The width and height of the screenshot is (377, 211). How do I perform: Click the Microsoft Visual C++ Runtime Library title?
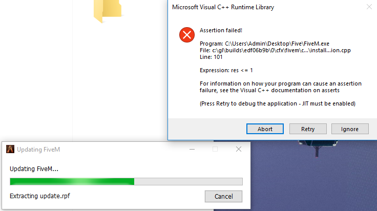[x=223, y=7]
